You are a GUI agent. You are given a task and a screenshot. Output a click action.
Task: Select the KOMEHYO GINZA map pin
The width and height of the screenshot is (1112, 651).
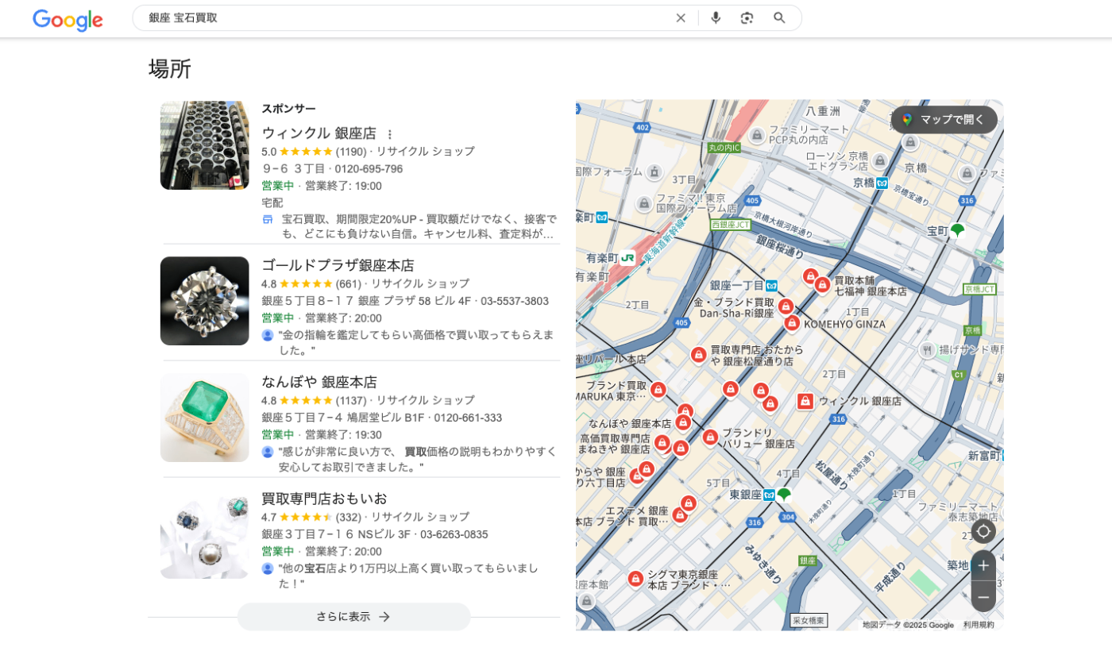click(792, 323)
